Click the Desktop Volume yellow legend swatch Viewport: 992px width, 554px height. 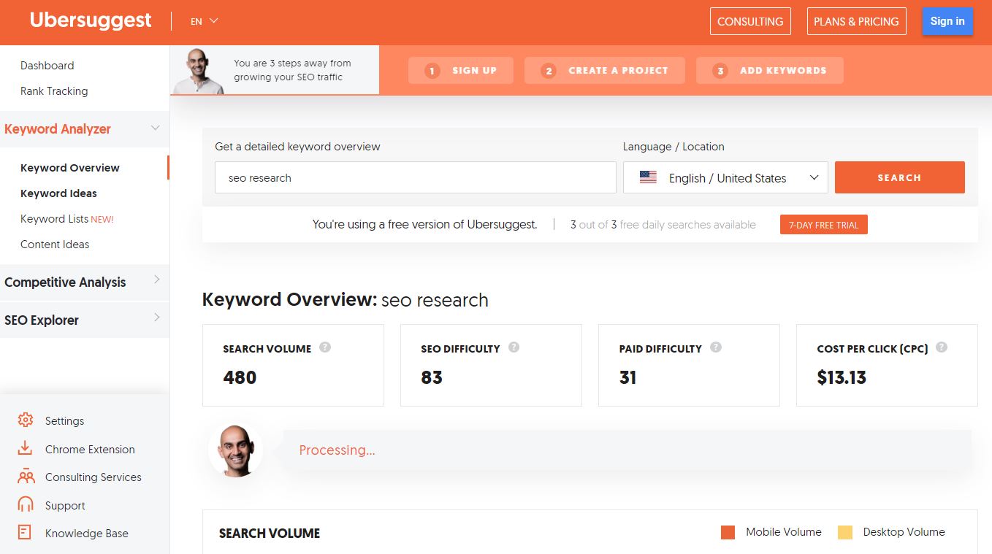tap(845, 532)
